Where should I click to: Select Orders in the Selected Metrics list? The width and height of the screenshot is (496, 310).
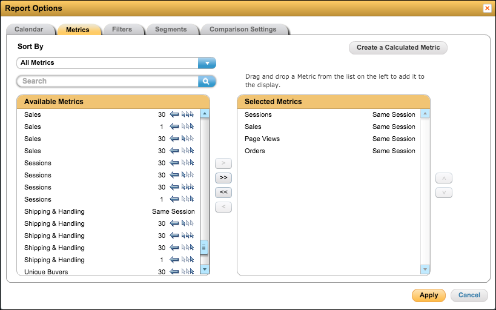pos(329,151)
